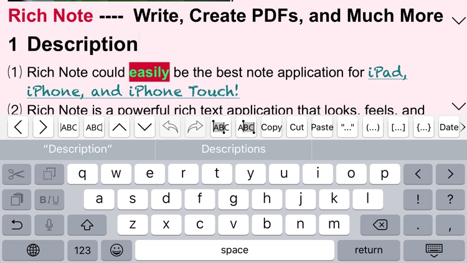The image size is (467, 263).
Task: Tap the scissors cut key on keyboard
Action: click(17, 174)
